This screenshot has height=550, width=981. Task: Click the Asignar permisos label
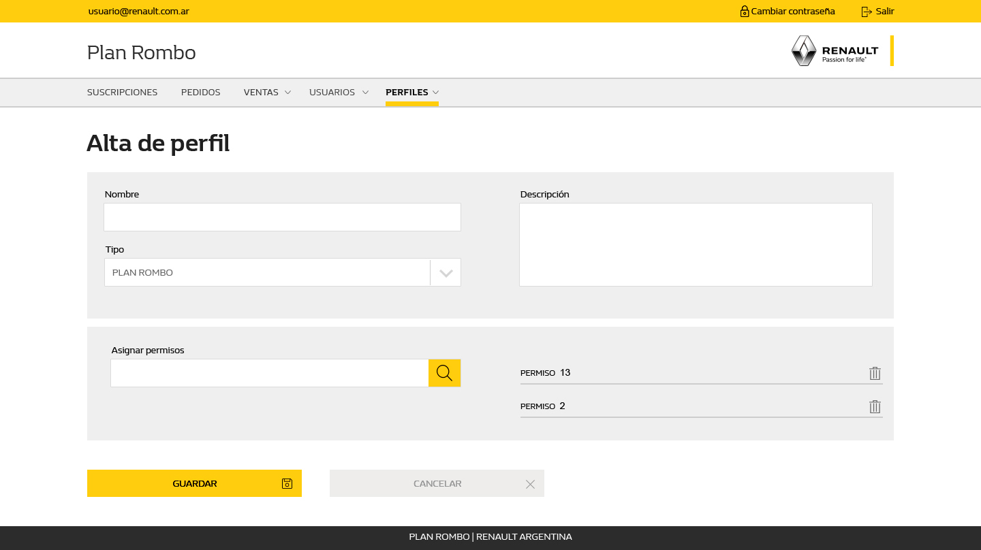148,351
